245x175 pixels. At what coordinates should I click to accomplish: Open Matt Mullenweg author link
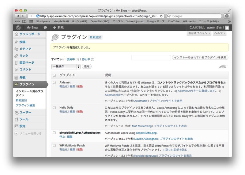(x=142, y=126)
